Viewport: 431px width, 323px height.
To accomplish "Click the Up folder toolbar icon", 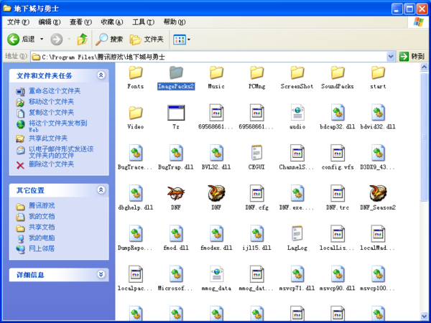I will pyautogui.click(x=82, y=39).
